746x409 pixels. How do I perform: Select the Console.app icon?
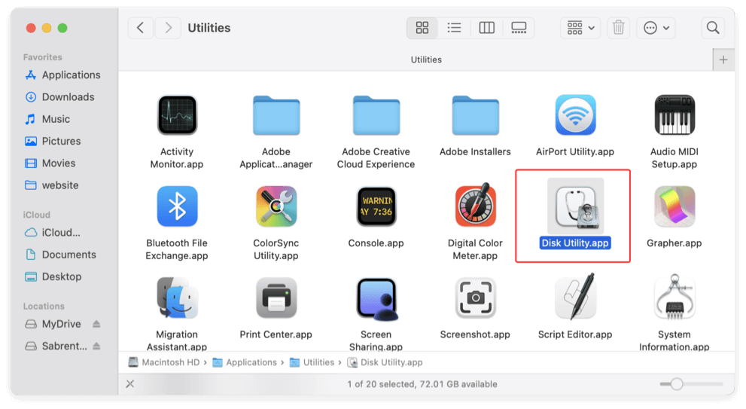click(376, 206)
